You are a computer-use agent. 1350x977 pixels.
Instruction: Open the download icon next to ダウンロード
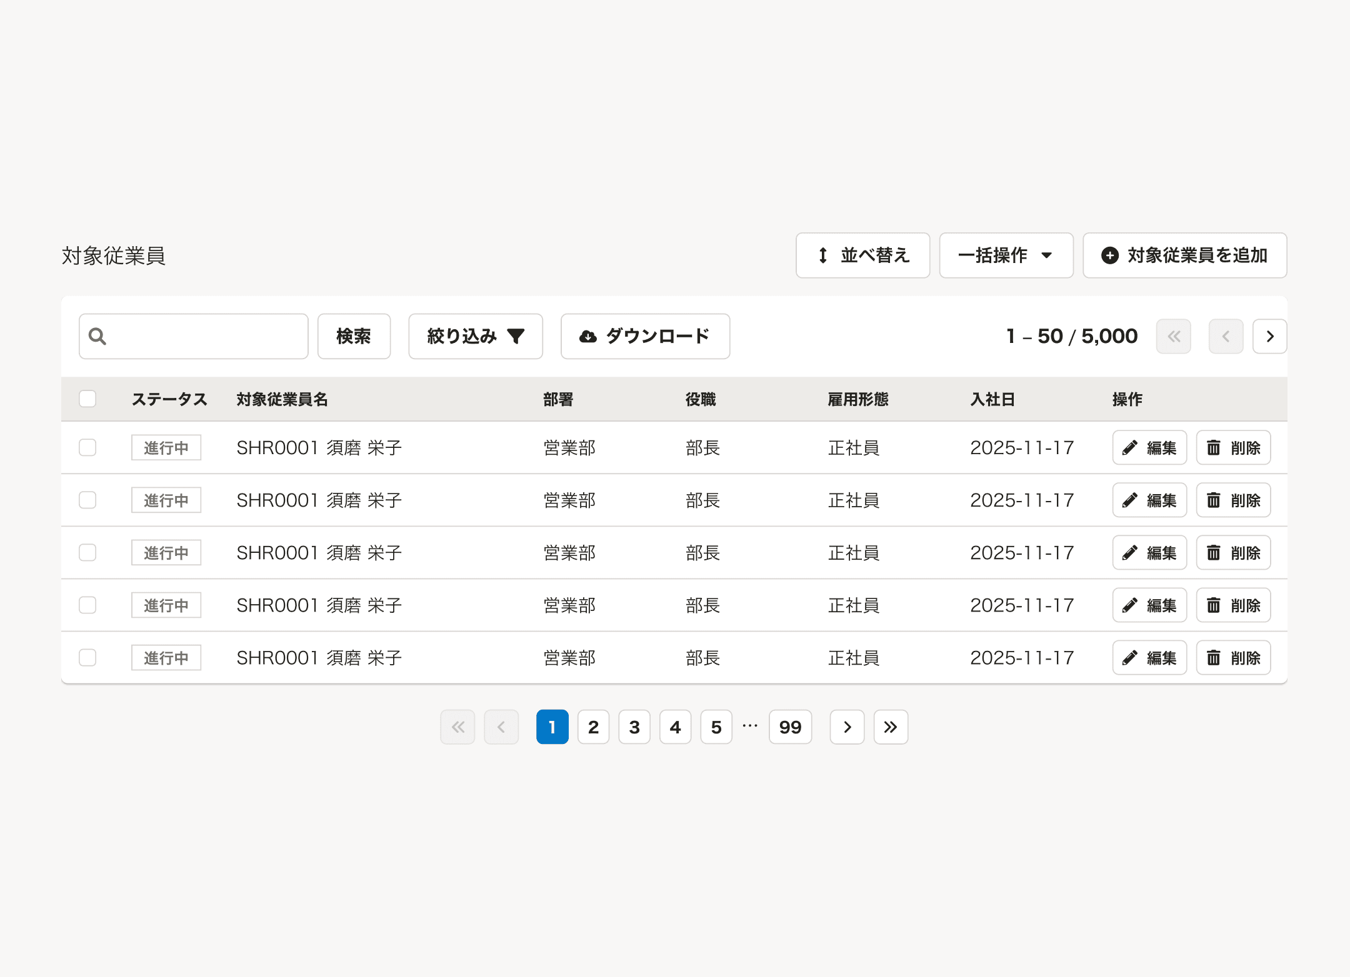[586, 336]
